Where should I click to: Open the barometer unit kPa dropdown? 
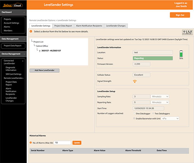click(x=170, y=118)
